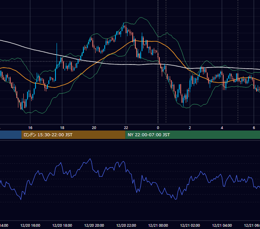Click the 2 hour label on price chart axis
The height and width of the screenshot is (229, 260).
(x=190, y=128)
